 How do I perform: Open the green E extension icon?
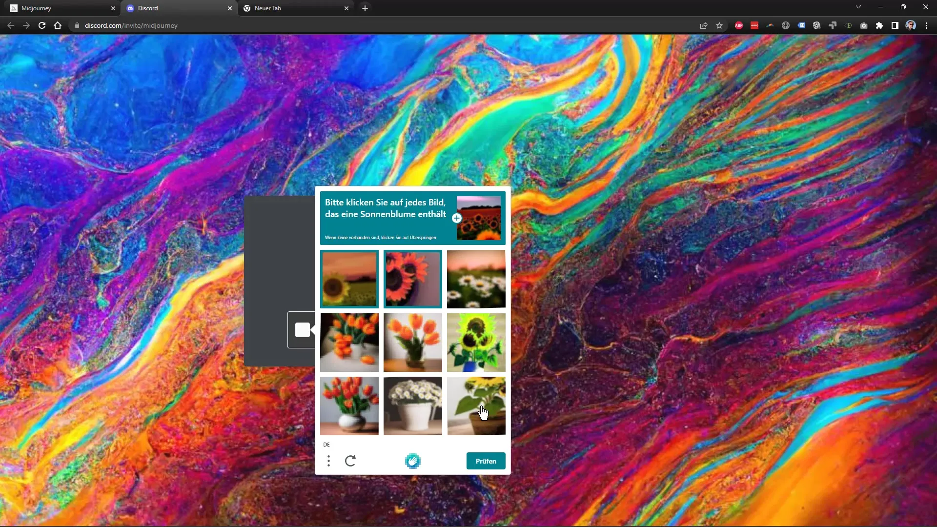click(848, 25)
